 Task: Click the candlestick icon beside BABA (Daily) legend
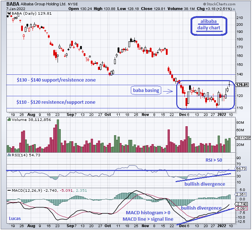(x=9, y=14)
